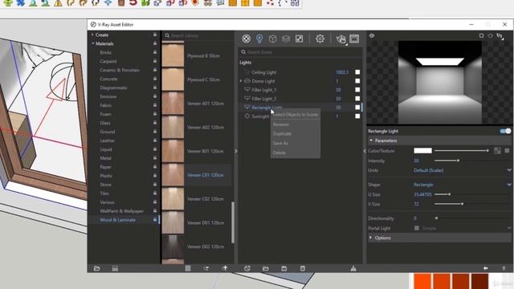Open the Geometry category cube icon
The height and width of the screenshot is (289, 514).
coord(272,39)
